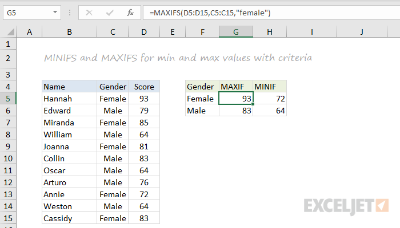Click 'Female' label in summary table column F
This screenshot has height=228, width=400.
pos(202,99)
